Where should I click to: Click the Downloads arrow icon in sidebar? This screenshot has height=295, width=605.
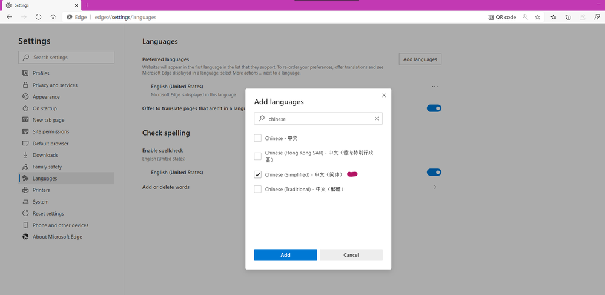25,155
